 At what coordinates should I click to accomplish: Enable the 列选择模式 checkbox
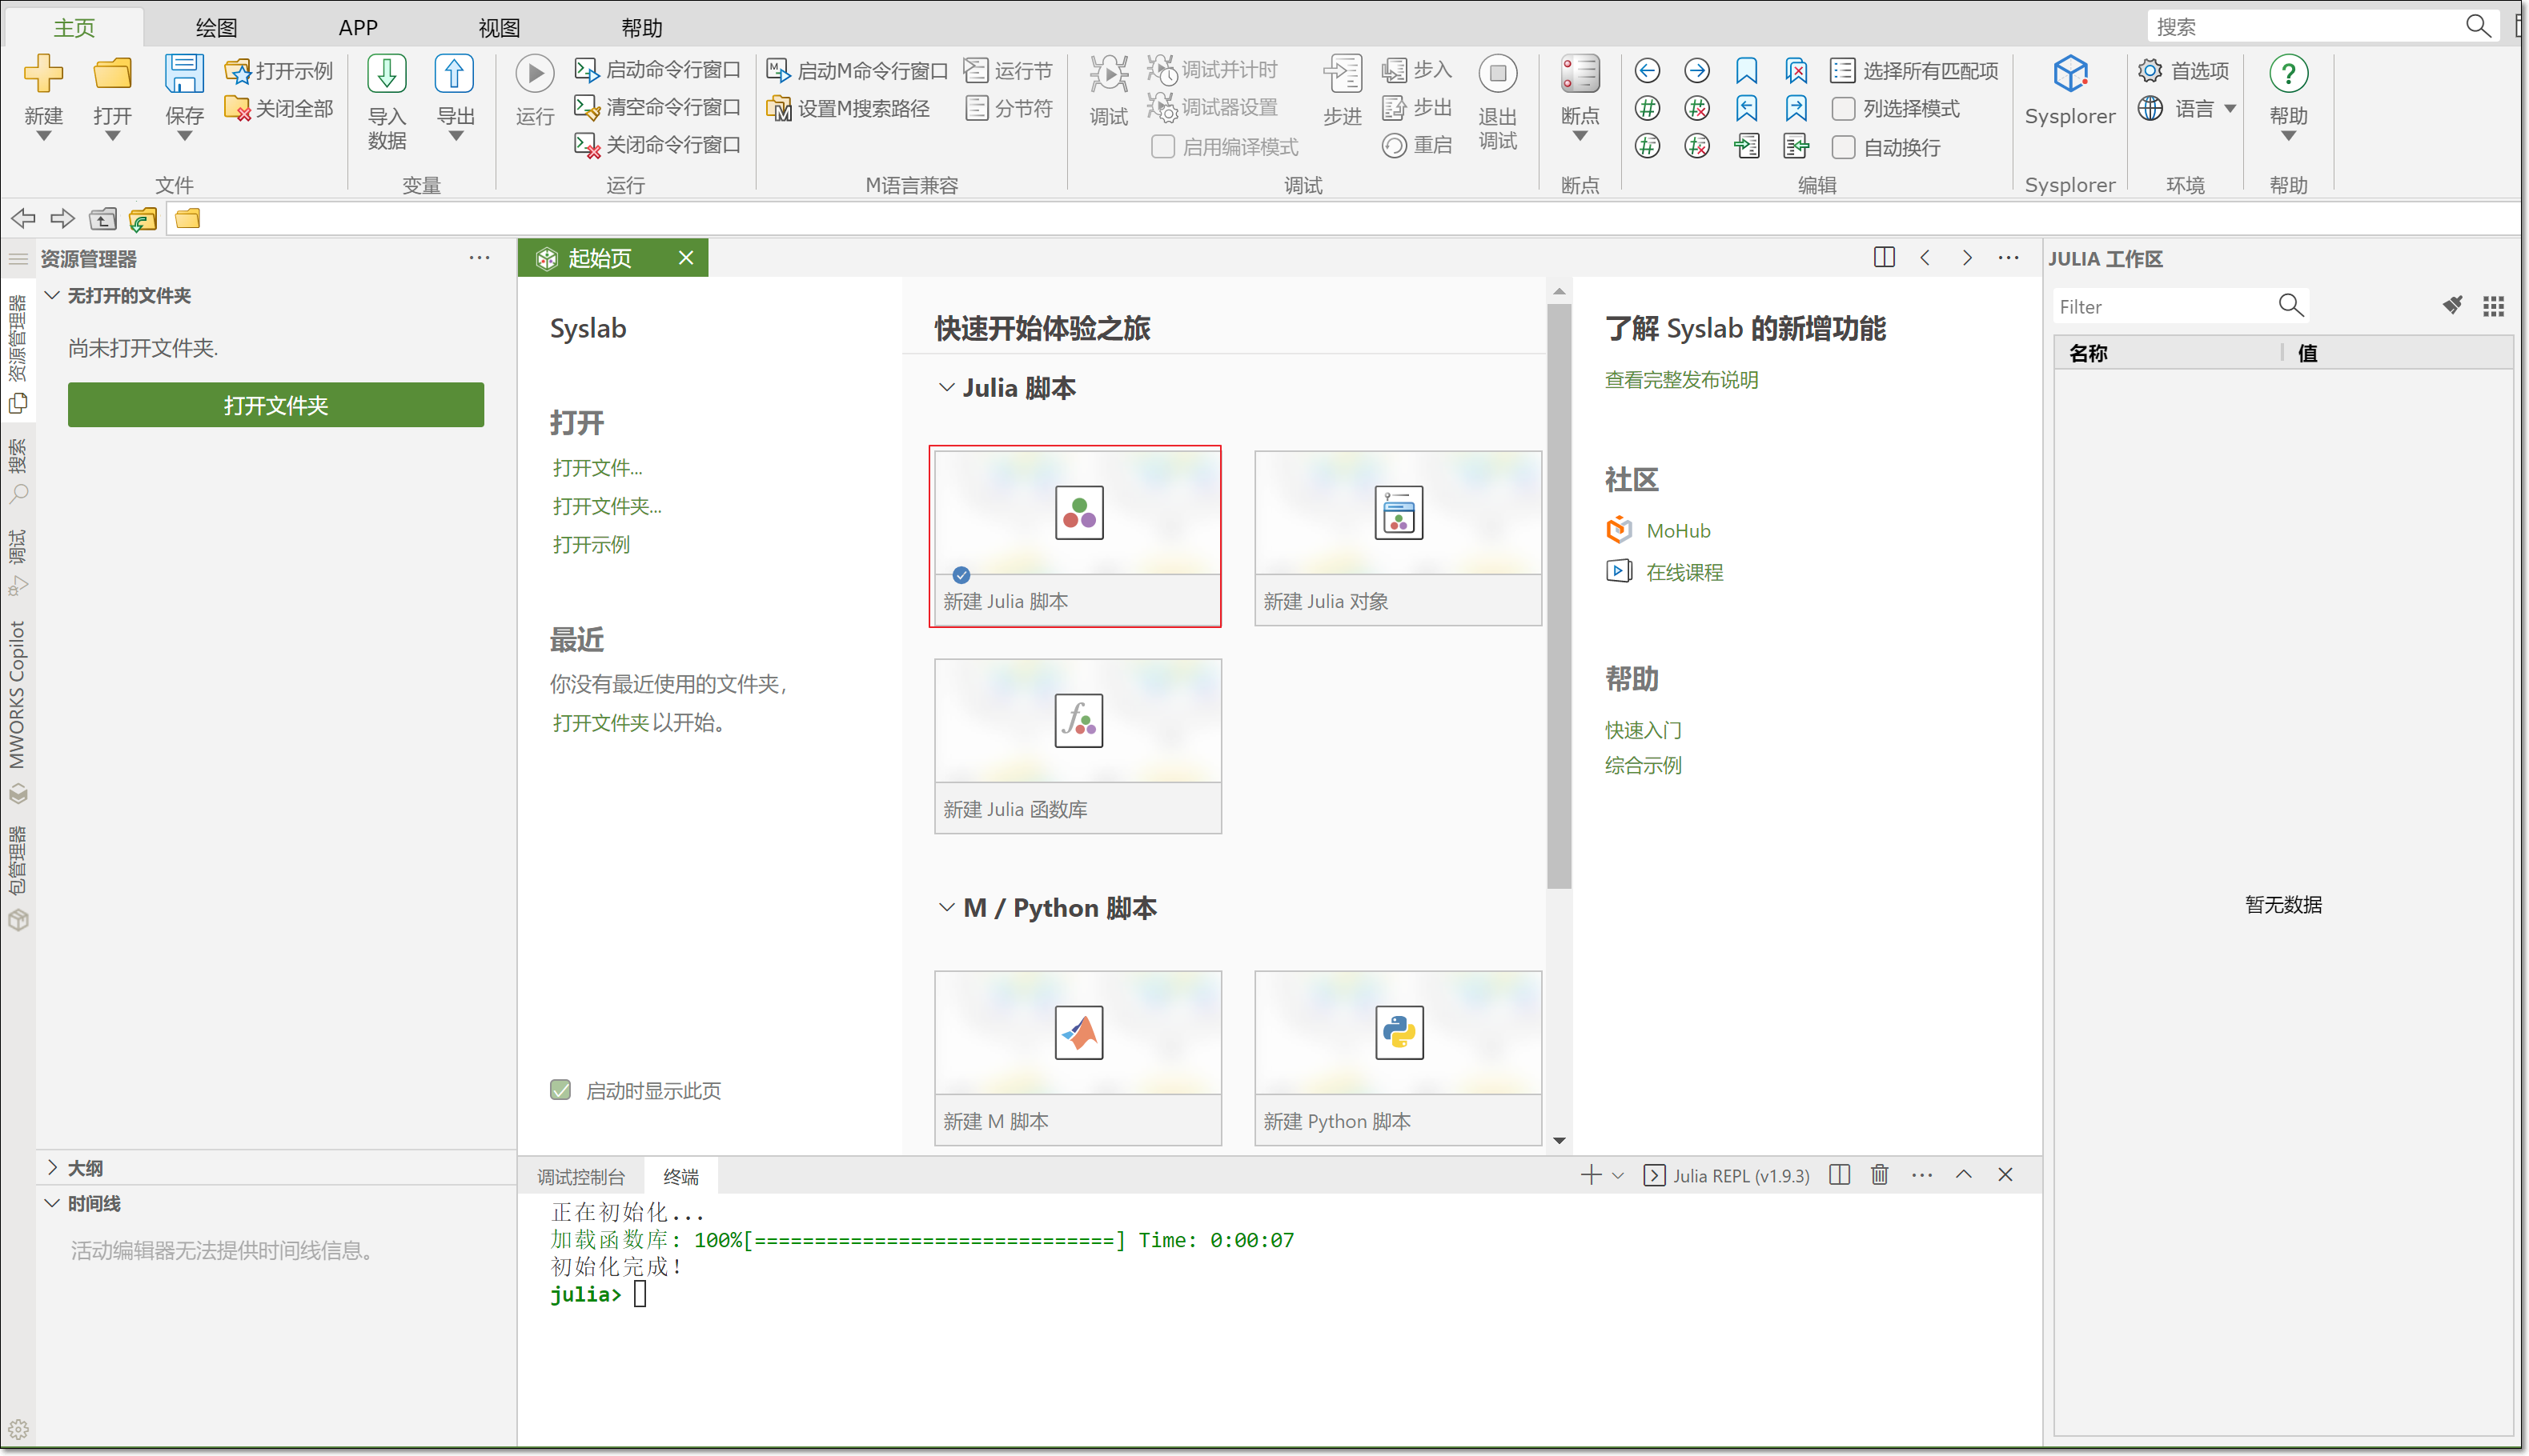[x=1843, y=108]
